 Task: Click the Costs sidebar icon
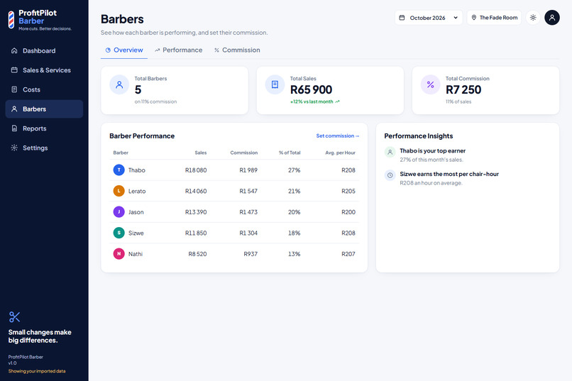(14, 89)
